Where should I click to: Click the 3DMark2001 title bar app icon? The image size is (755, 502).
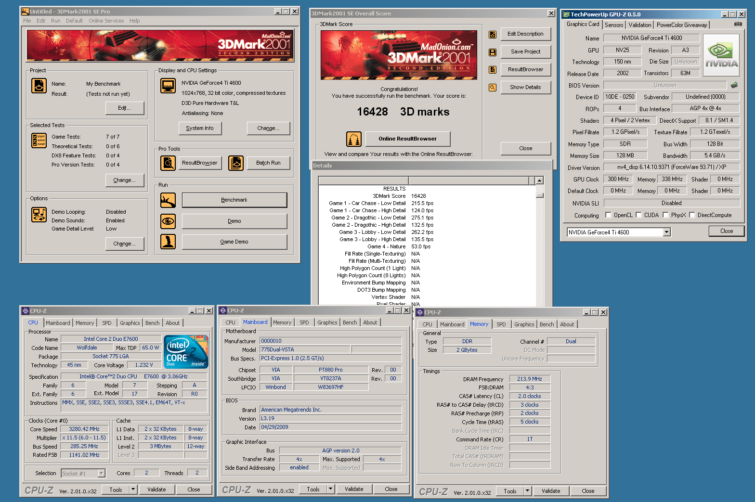click(x=25, y=11)
